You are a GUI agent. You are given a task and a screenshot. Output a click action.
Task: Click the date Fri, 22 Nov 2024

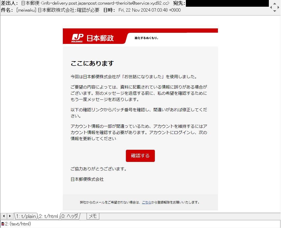coord(150,10)
